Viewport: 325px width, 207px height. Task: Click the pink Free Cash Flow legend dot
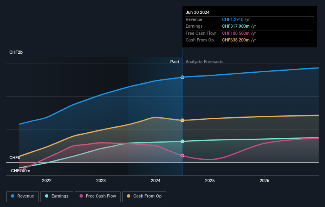81,196
